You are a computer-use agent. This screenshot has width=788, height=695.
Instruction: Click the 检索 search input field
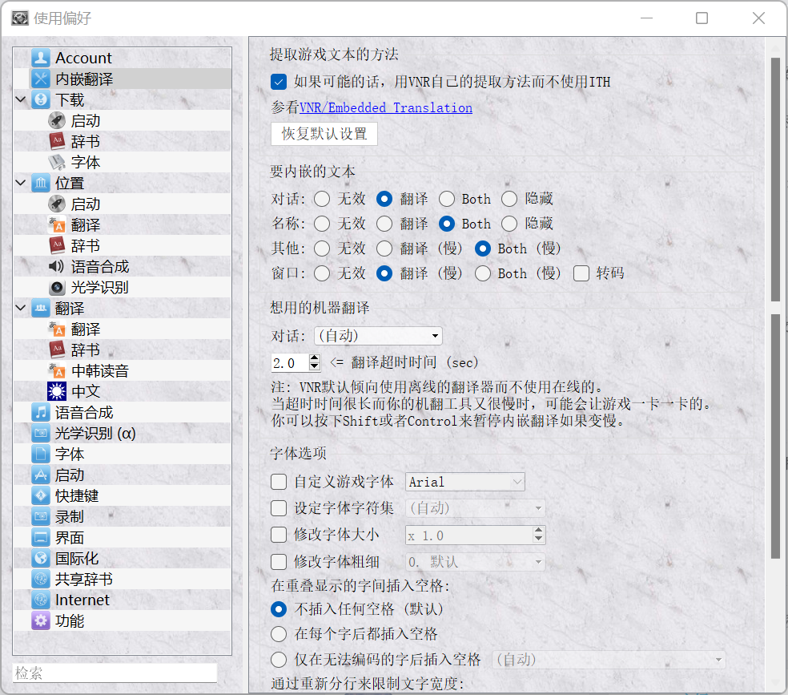pos(115,673)
